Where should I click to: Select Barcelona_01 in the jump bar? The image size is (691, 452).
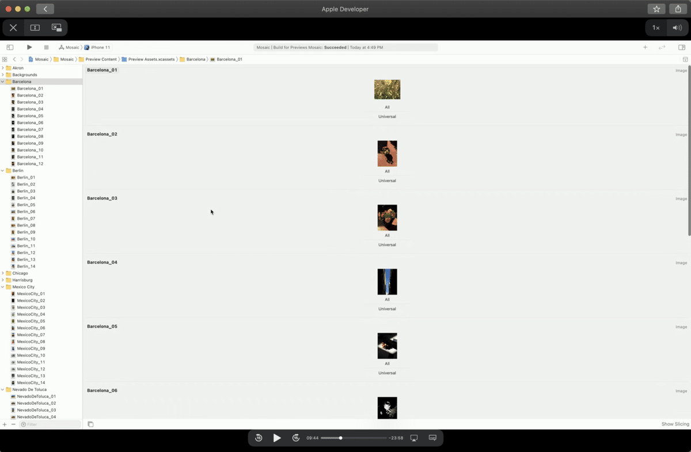[226, 59]
